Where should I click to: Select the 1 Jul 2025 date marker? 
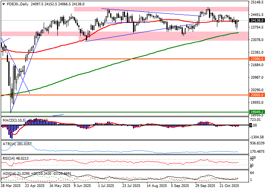pyautogui.click(x=106, y=186)
